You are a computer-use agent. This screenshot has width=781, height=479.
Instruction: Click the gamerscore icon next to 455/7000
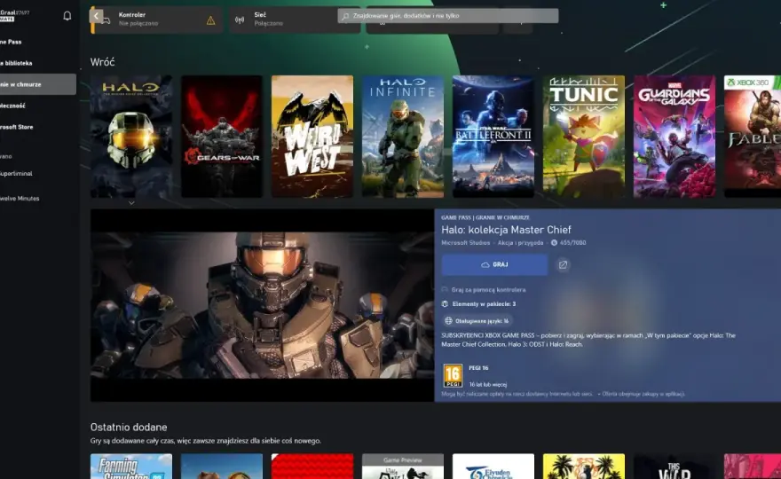pyautogui.click(x=554, y=243)
